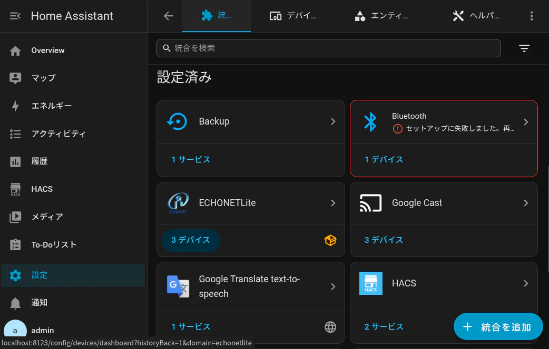The image size is (549, 349).
Task: Click the HACS store icon in sidebar
Action: (x=15, y=189)
